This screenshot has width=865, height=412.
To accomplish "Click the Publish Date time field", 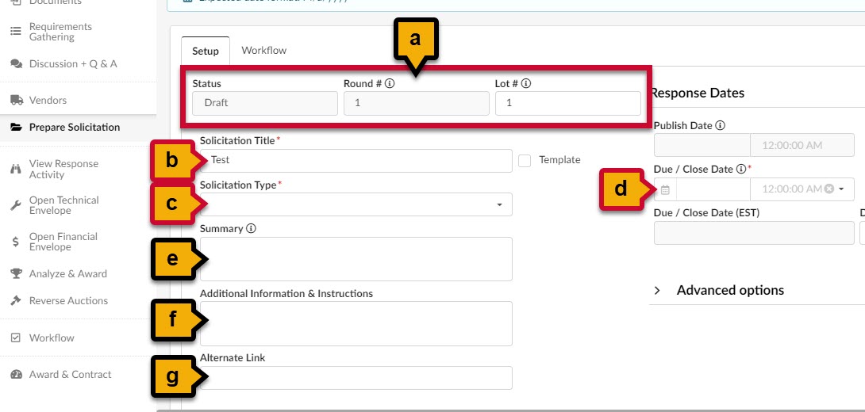I will (x=802, y=146).
